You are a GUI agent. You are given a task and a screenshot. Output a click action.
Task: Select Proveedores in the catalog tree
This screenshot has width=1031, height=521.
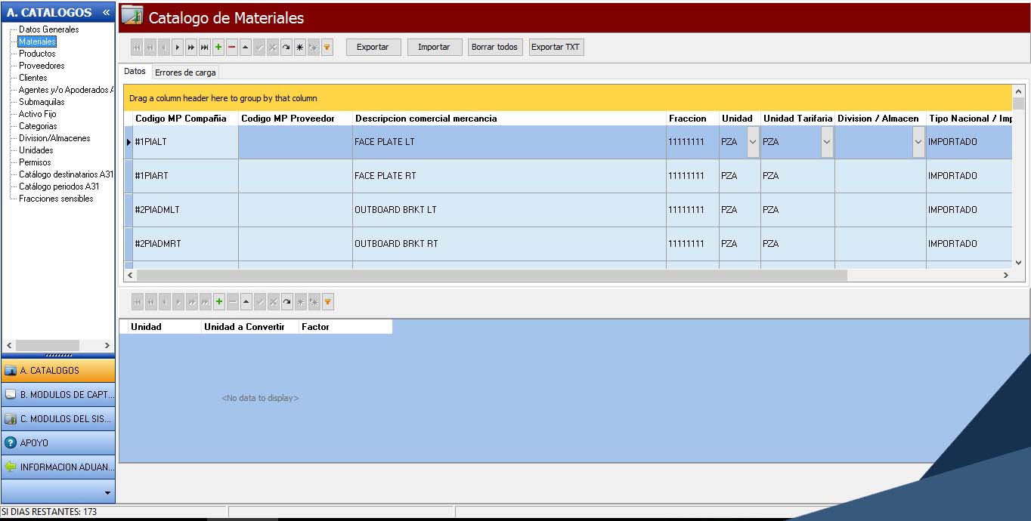coord(42,66)
